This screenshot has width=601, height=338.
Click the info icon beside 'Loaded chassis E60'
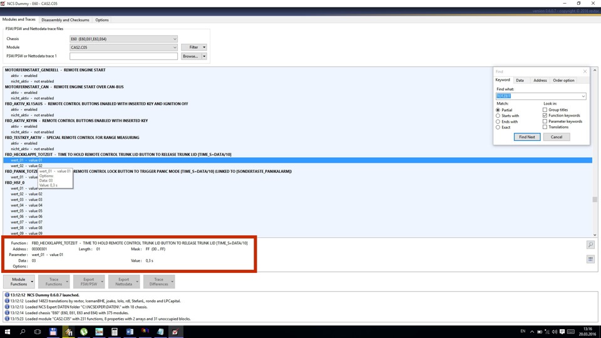[7, 313]
